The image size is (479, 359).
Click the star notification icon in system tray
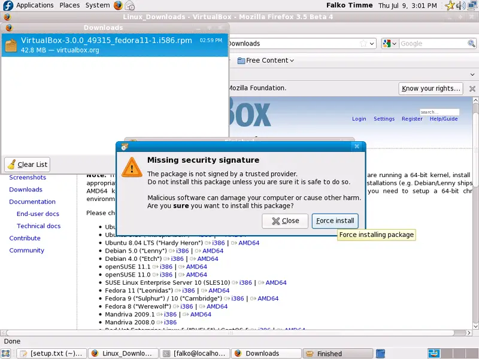(x=450, y=5)
